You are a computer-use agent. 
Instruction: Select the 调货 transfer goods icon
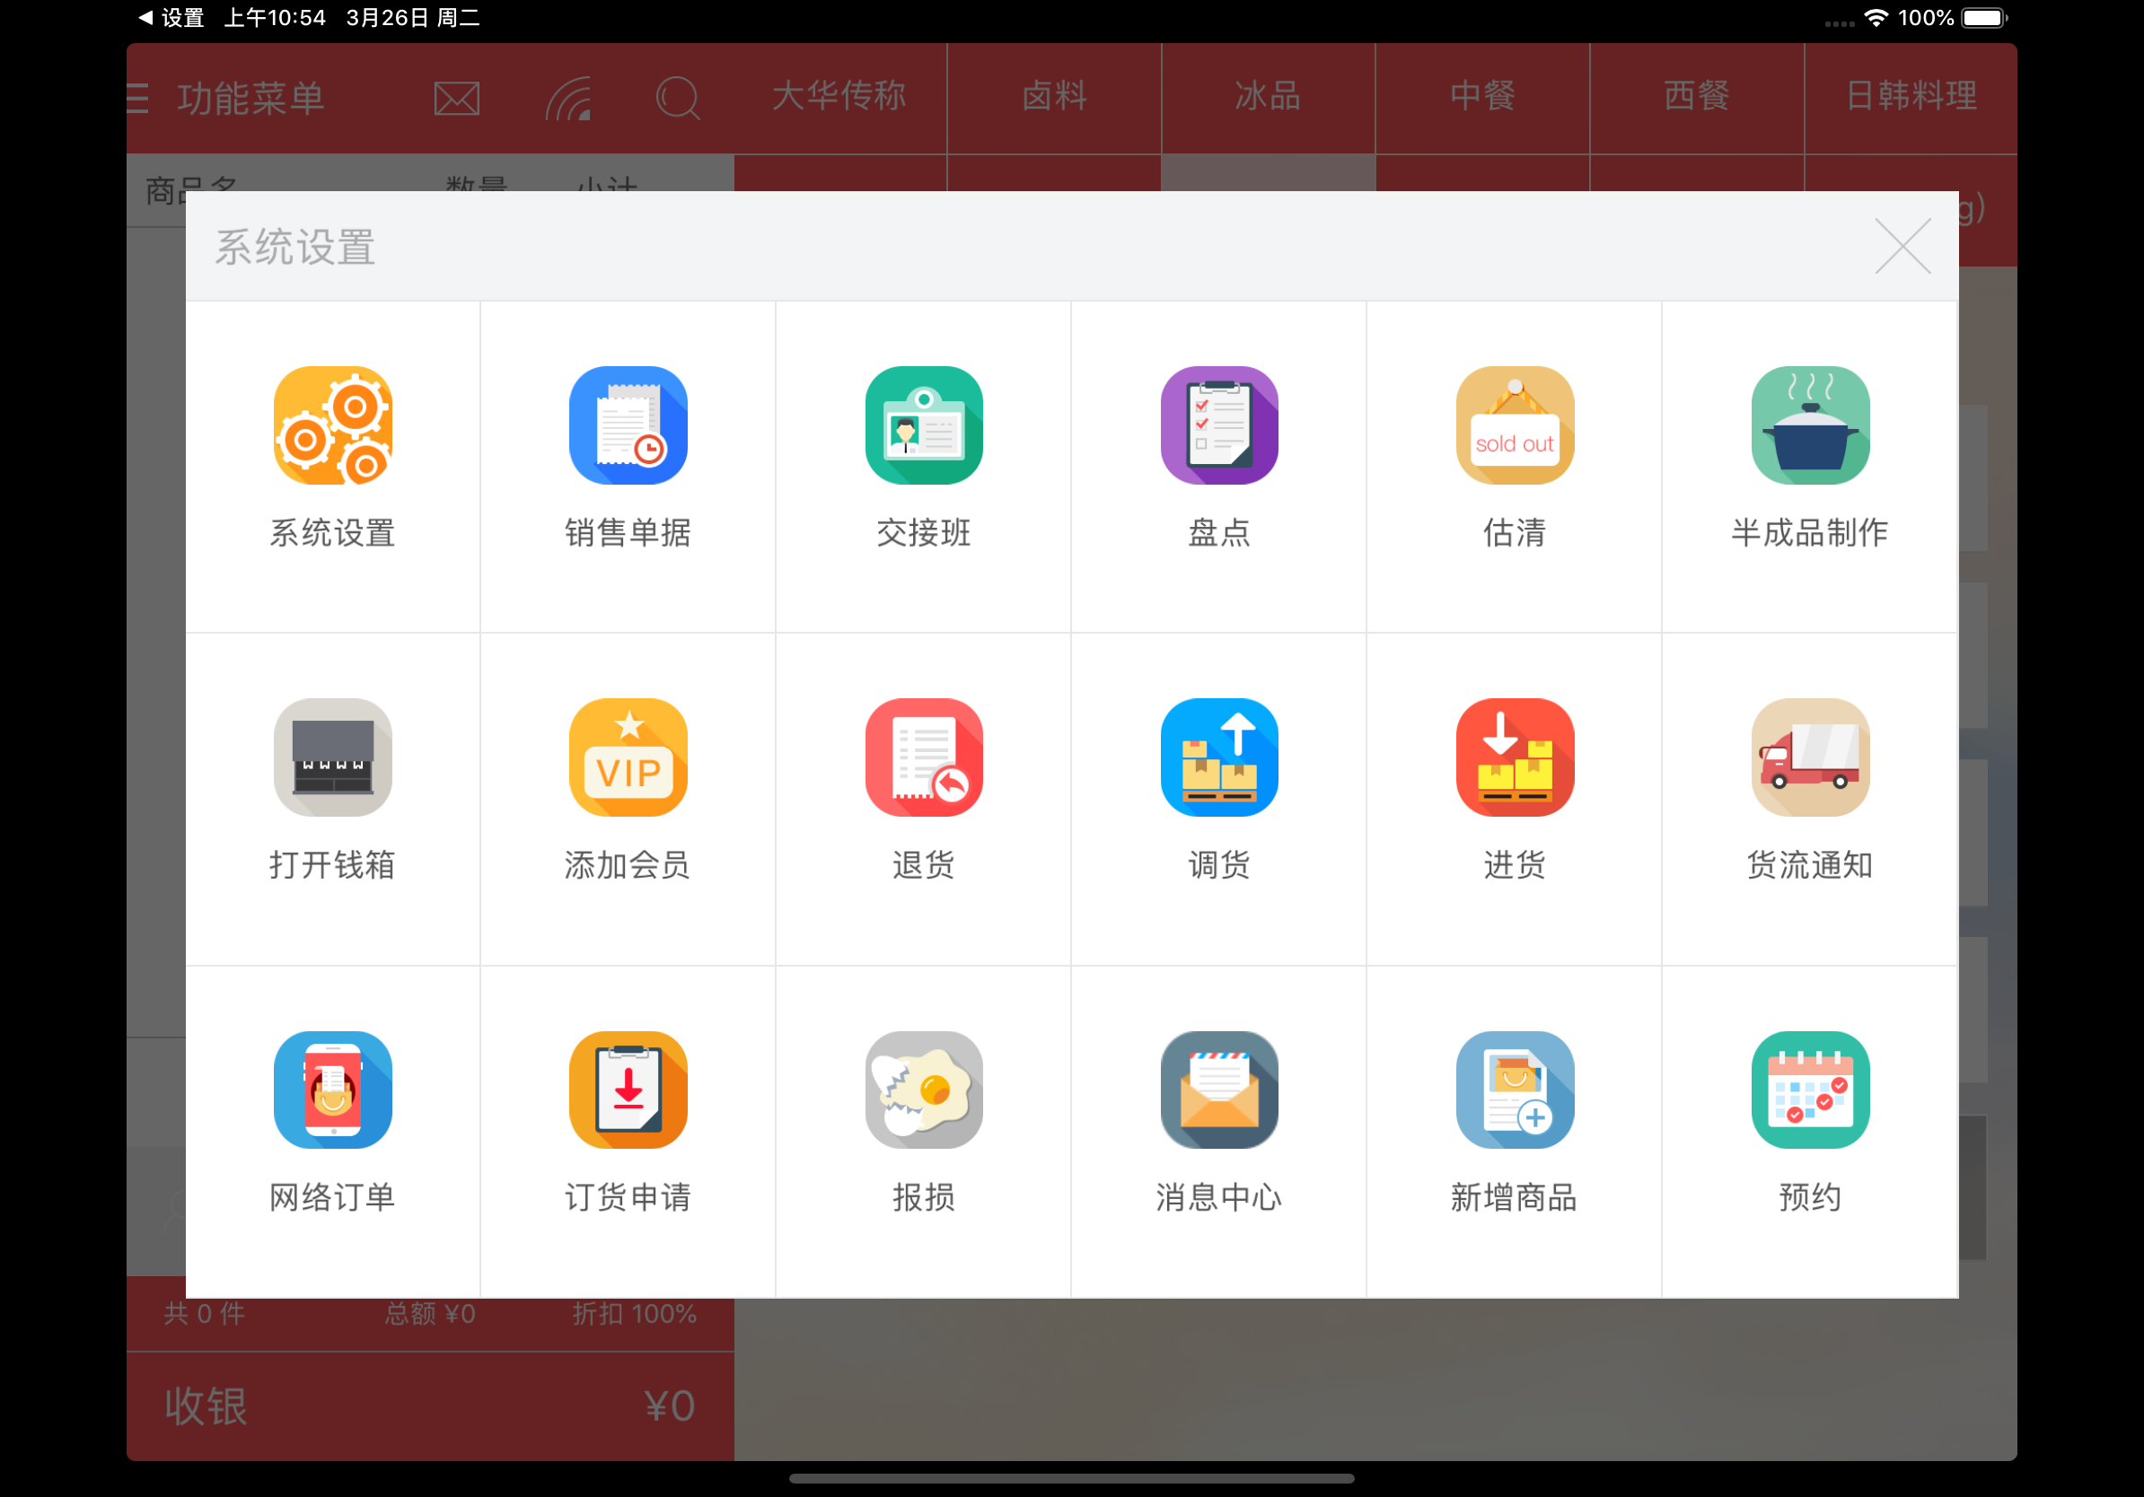click(x=1218, y=757)
